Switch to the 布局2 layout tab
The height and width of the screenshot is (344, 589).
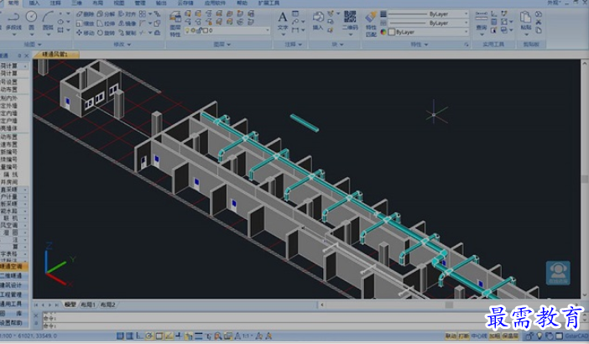[108, 305]
